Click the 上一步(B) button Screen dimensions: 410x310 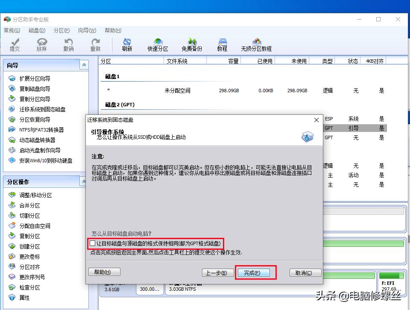click(x=218, y=272)
